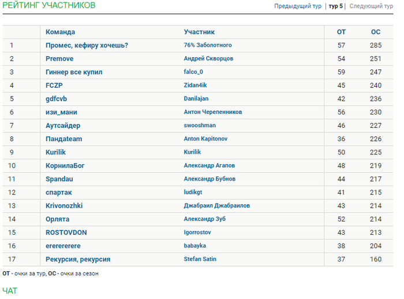Open the FCZP team link
Screen dimensions: 404x299
pos(54,86)
